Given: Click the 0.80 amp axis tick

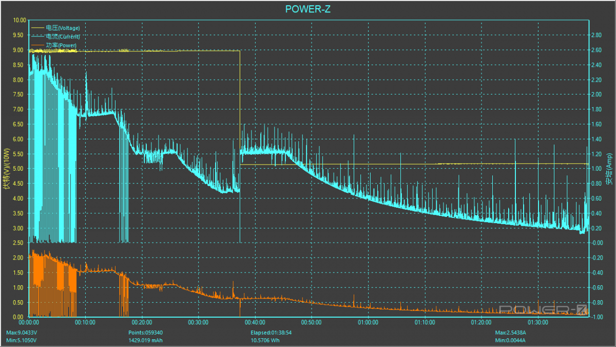Looking at the screenshot, I should pos(595,184).
